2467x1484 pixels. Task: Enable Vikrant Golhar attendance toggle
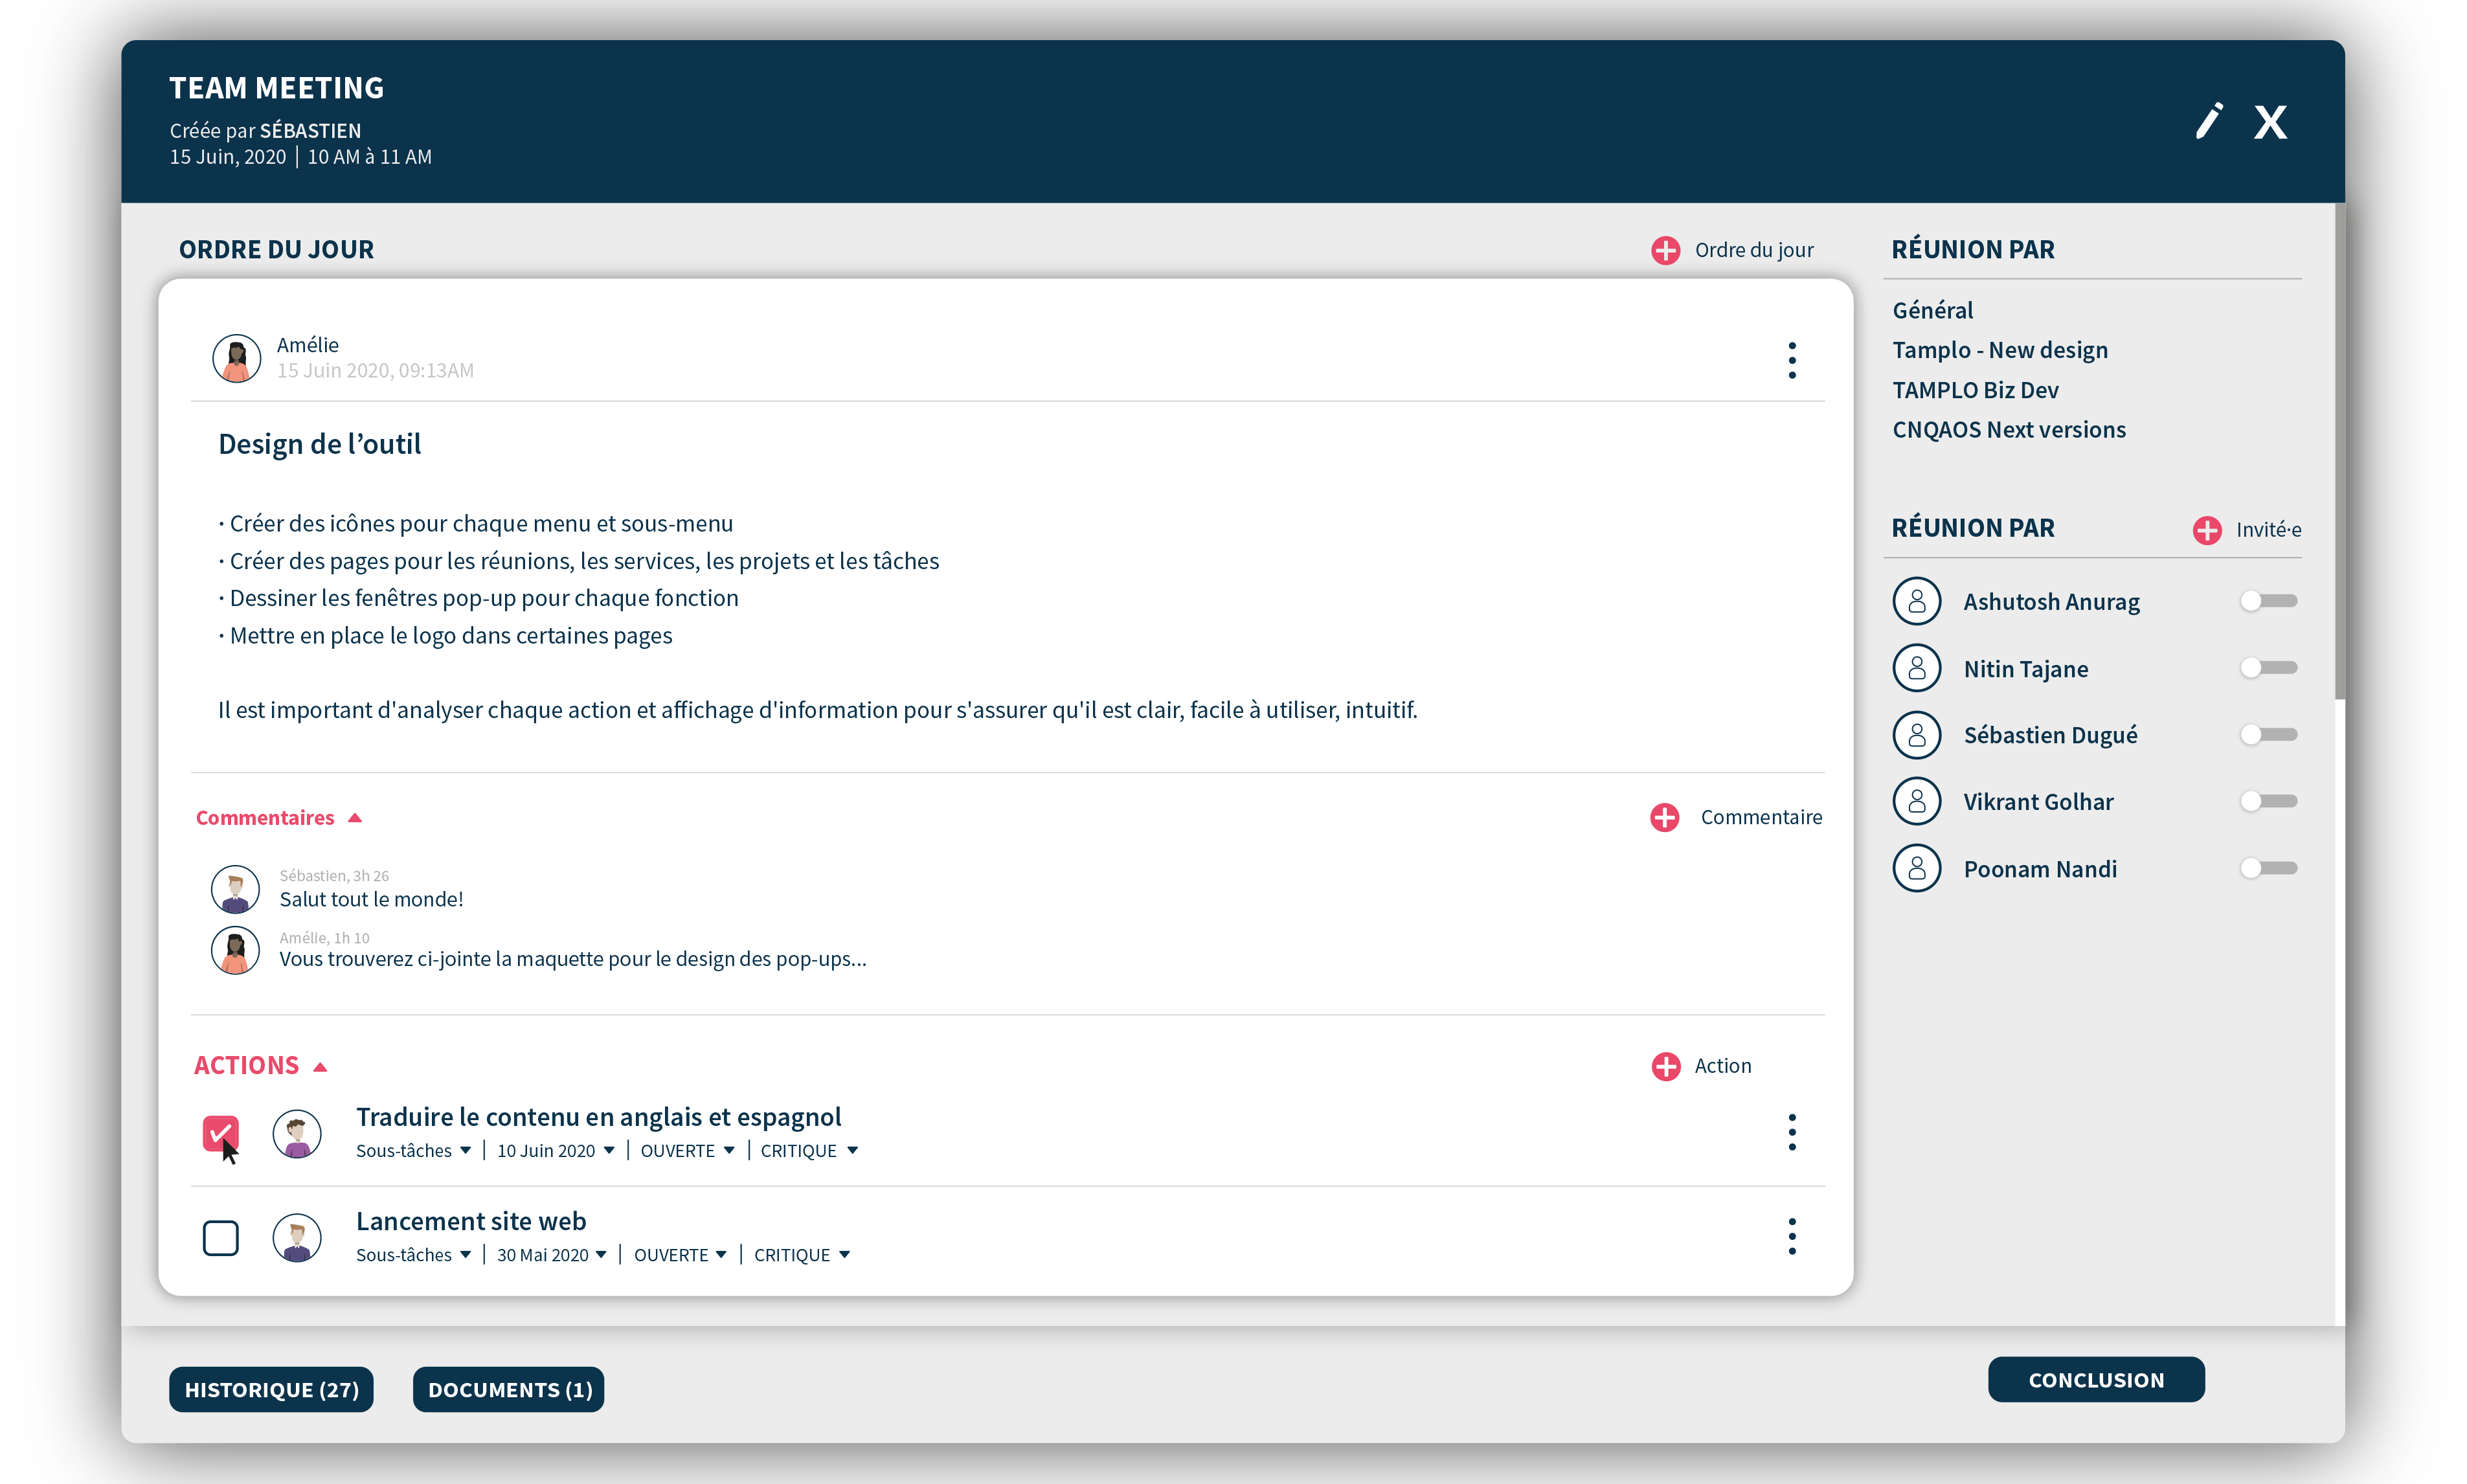[x=2271, y=802]
